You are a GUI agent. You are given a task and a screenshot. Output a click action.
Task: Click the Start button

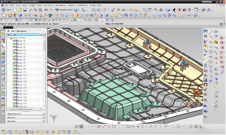(x=7, y=10)
